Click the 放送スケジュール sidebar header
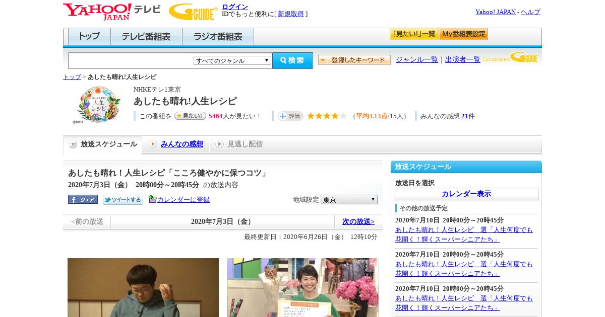Screen dimensions: 605x317 466,167
